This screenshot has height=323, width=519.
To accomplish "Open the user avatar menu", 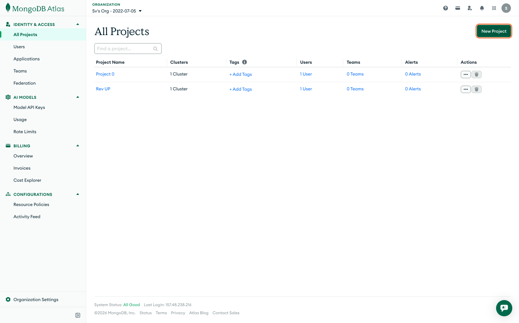I will pyautogui.click(x=506, y=8).
